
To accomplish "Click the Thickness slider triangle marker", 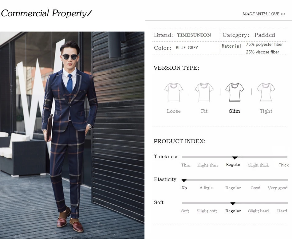I will tap(235, 158).
